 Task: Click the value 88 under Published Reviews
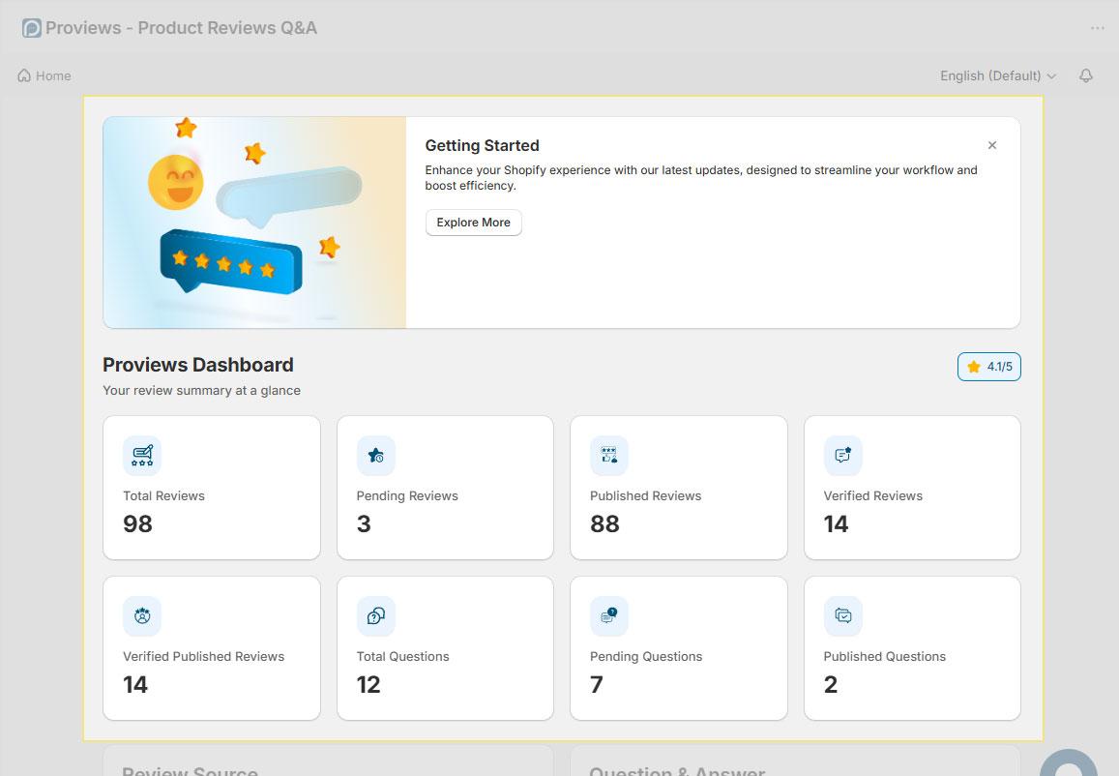pyautogui.click(x=604, y=524)
